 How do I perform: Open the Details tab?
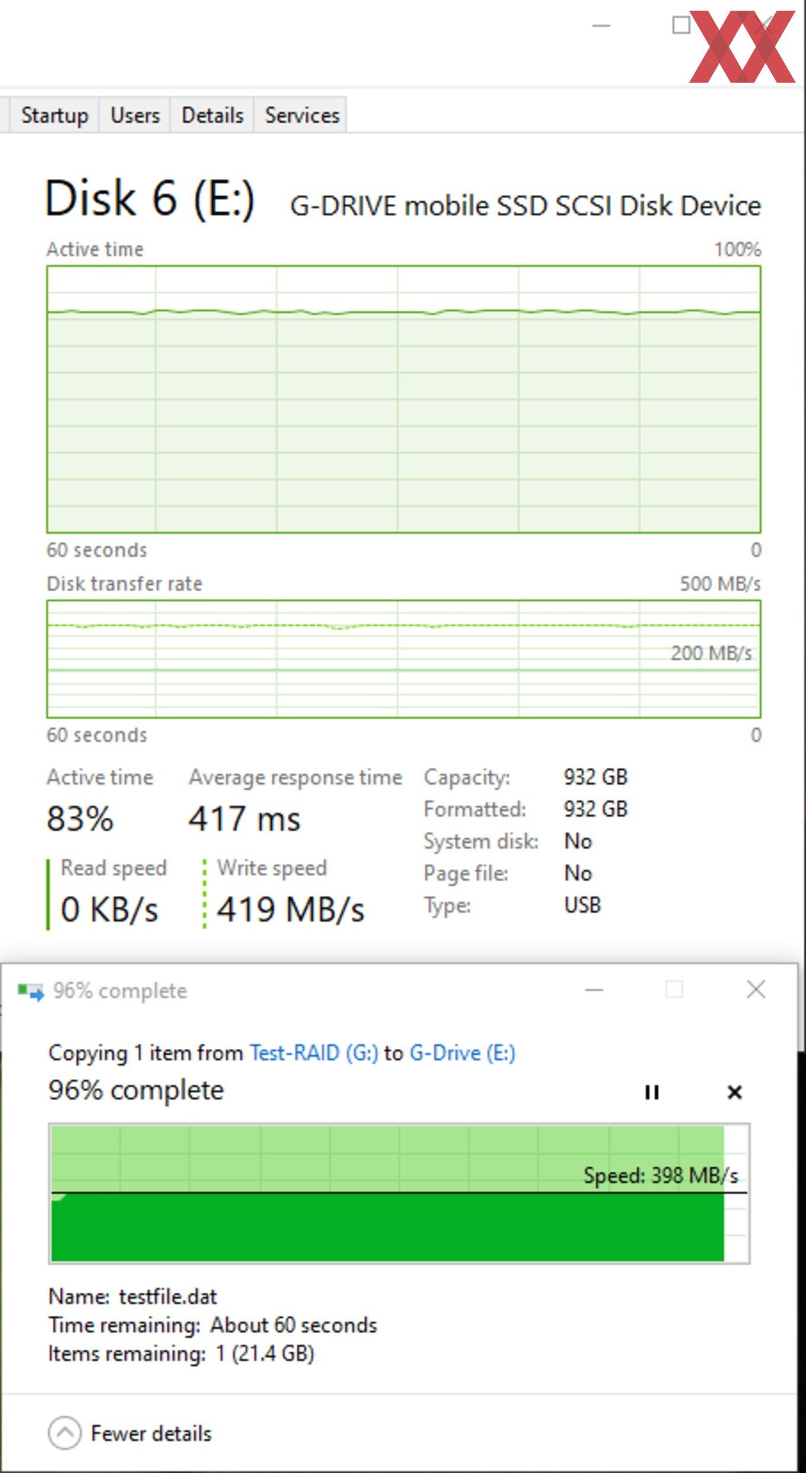212,115
